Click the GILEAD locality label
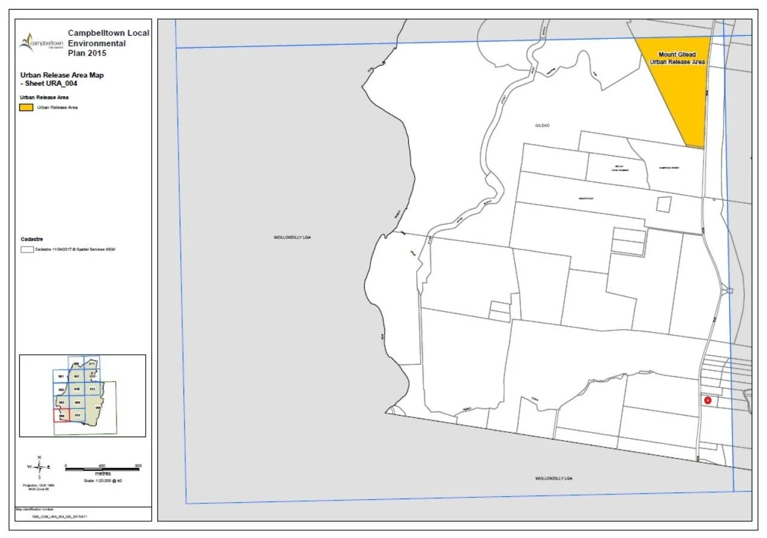The height and width of the screenshot is (538, 767). [542, 127]
